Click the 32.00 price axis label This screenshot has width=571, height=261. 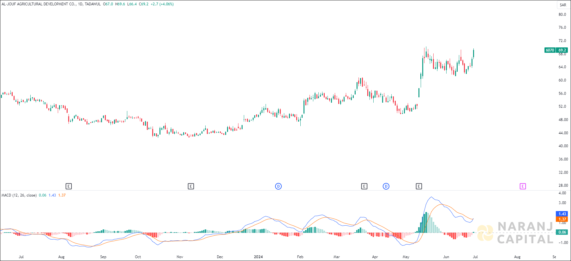(x=563, y=173)
